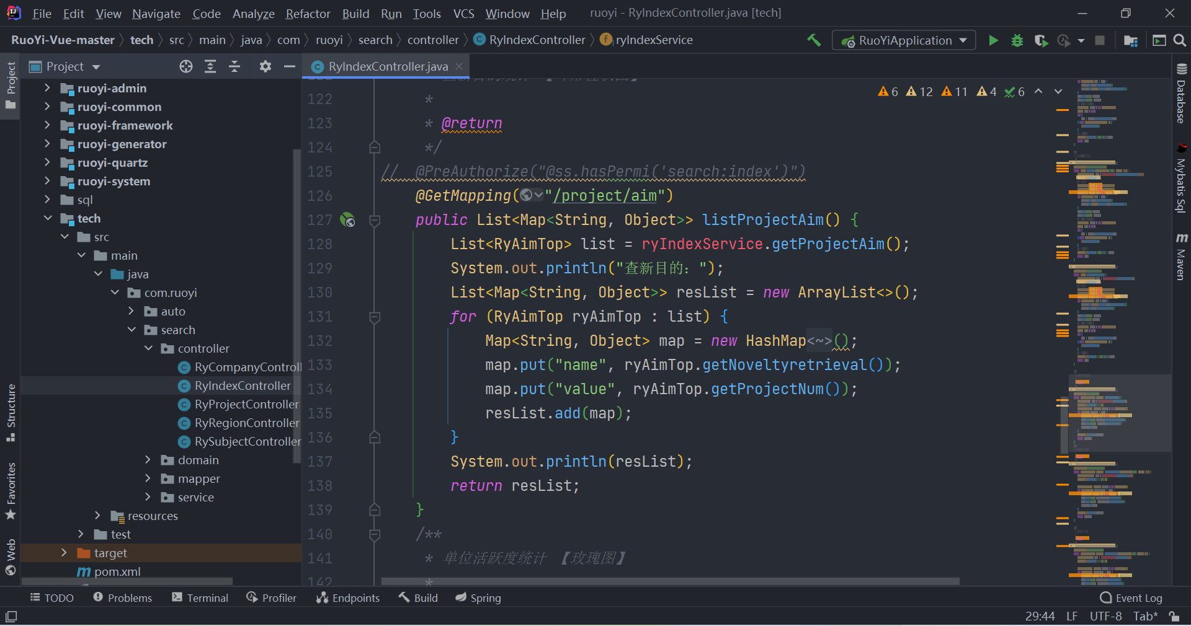
Task: Toggle tool window bars icon at bottom-left
Action: [x=11, y=616]
